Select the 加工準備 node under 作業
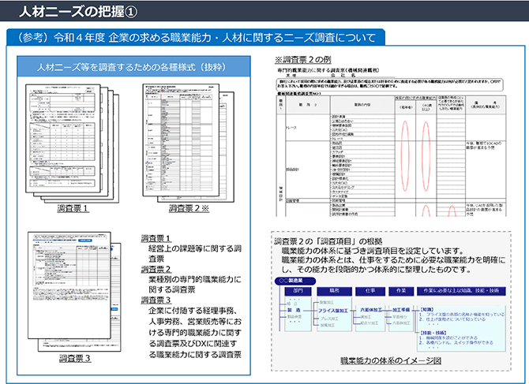The width and height of the screenshot is (529, 384). [x=401, y=310]
